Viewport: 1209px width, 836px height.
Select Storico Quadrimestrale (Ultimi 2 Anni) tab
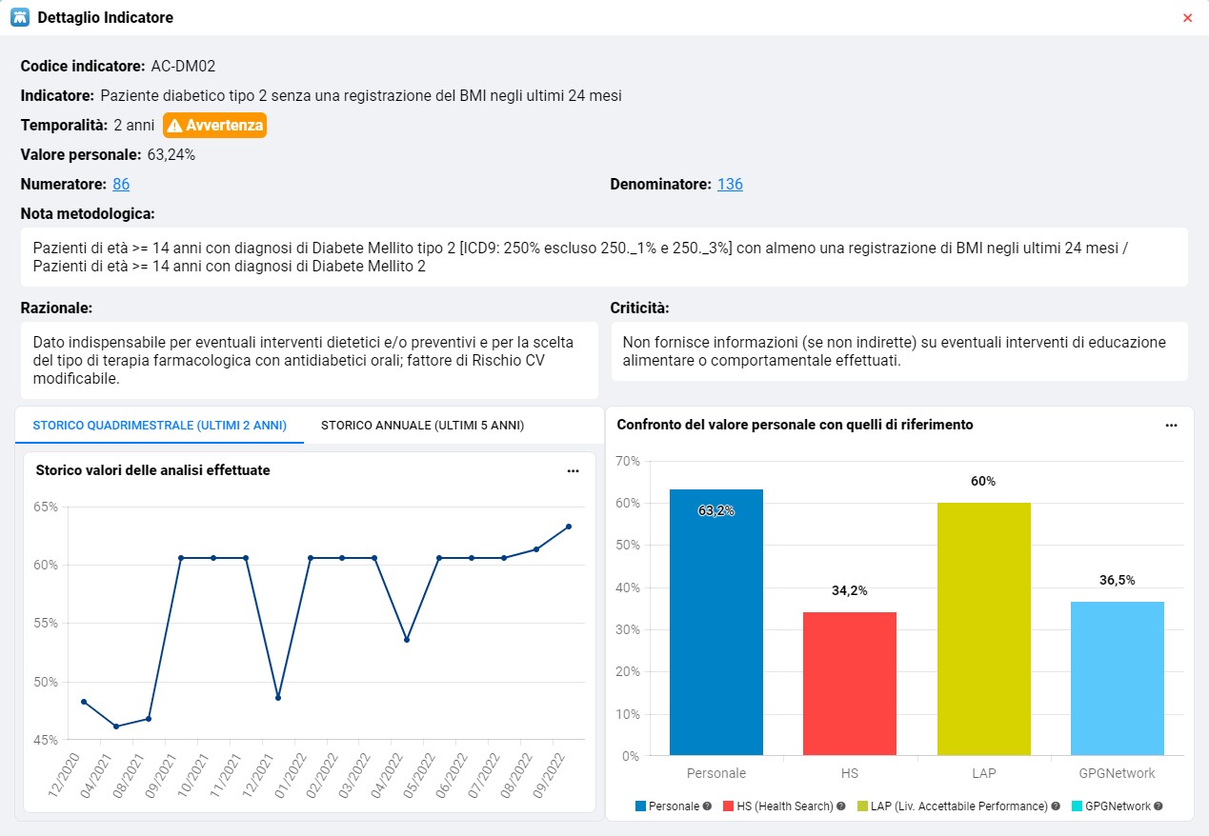coord(159,426)
